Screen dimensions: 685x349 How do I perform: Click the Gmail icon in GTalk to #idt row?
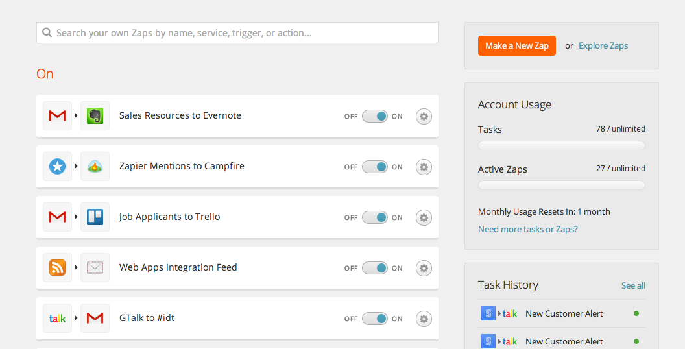(95, 319)
